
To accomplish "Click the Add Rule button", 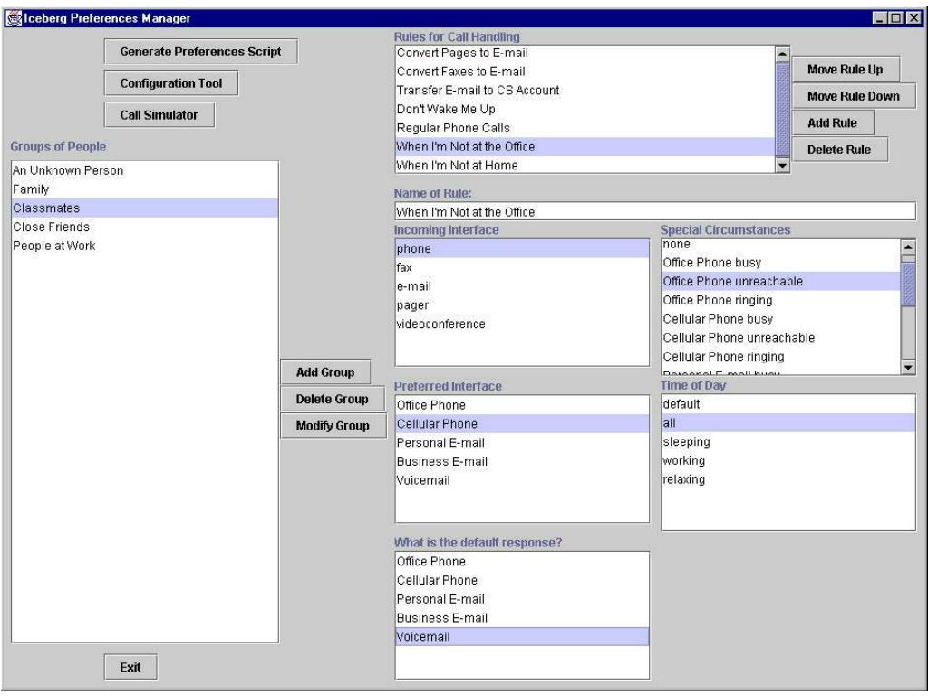I will [826, 122].
